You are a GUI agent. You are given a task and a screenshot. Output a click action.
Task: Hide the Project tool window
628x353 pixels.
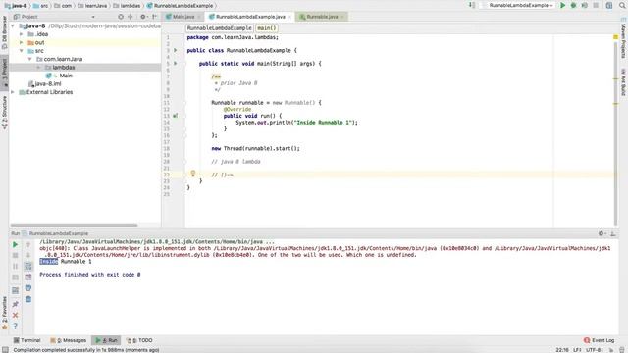coord(155,17)
